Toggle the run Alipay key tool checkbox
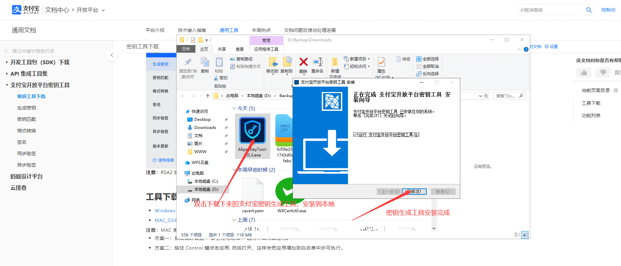This screenshot has width=621, height=266. coord(356,135)
